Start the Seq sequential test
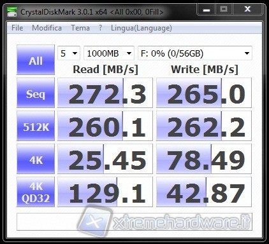The height and width of the screenshot is (244, 269). 36,93
